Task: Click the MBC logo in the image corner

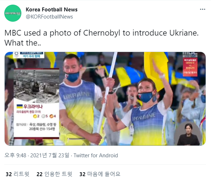Action: click(190, 53)
